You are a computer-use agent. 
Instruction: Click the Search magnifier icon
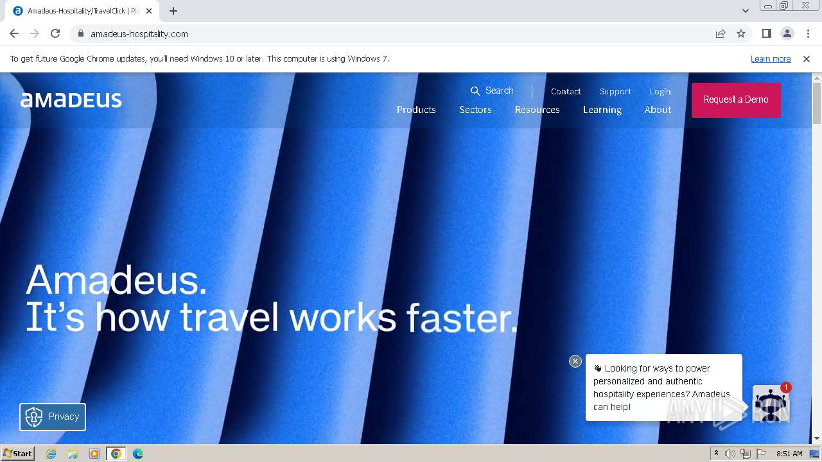coord(475,91)
